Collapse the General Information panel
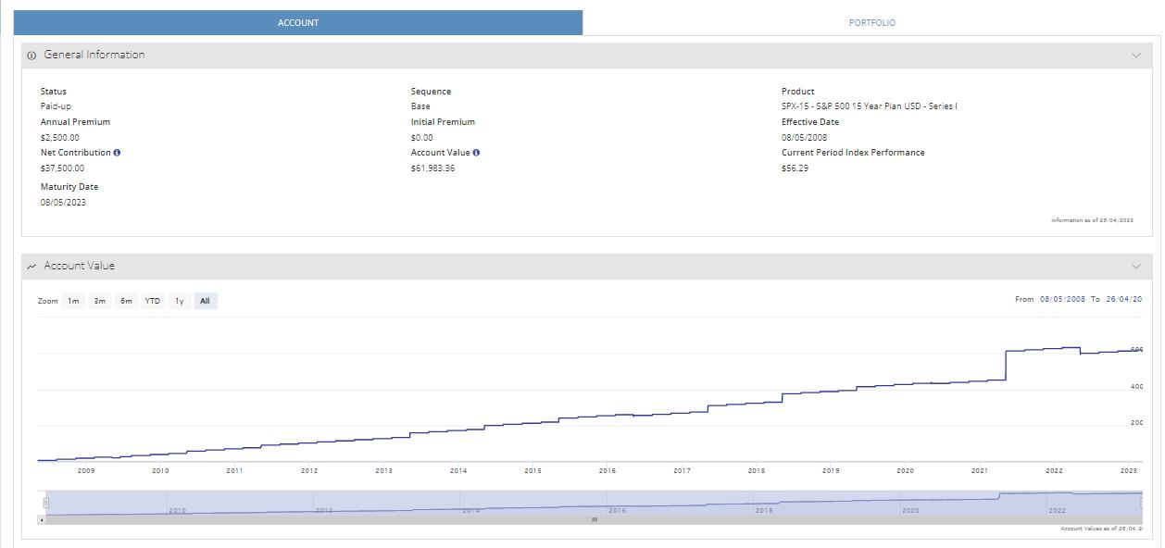 1135,56
